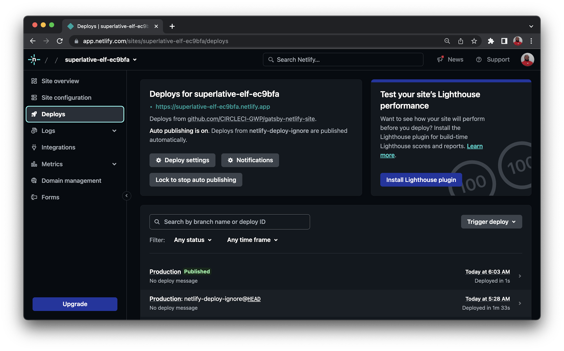
Task: Click the Support help icon
Action: coord(479,59)
